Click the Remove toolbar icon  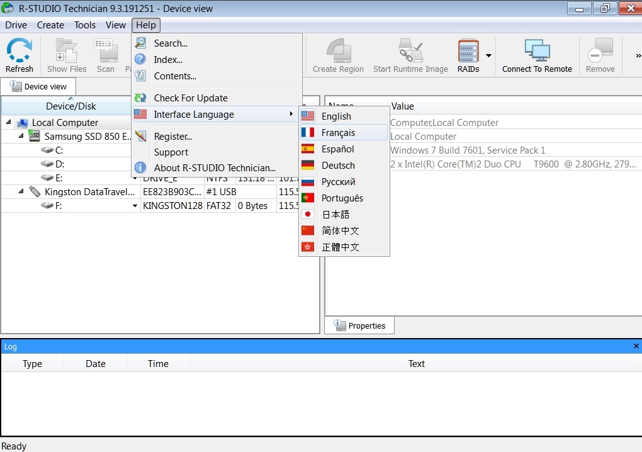pos(600,51)
